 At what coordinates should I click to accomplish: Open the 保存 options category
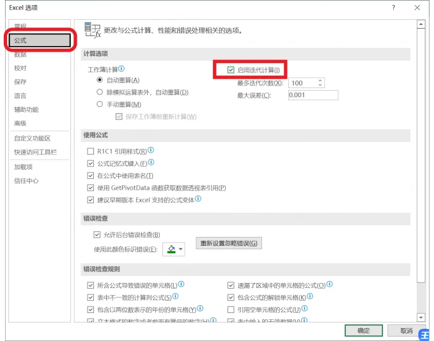(x=20, y=82)
